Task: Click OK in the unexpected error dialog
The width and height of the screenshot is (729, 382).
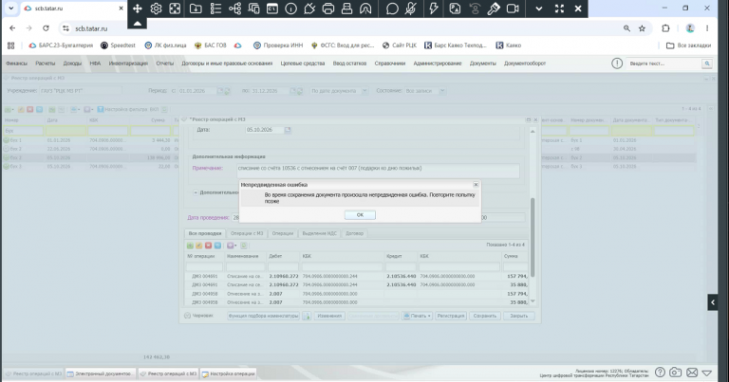Action: click(360, 215)
